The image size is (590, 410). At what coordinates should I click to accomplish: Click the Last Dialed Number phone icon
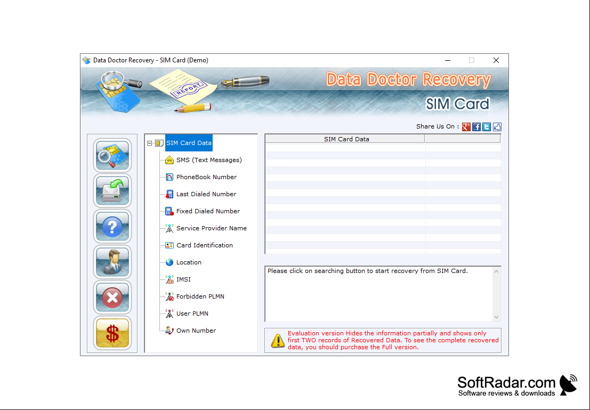[x=169, y=194]
